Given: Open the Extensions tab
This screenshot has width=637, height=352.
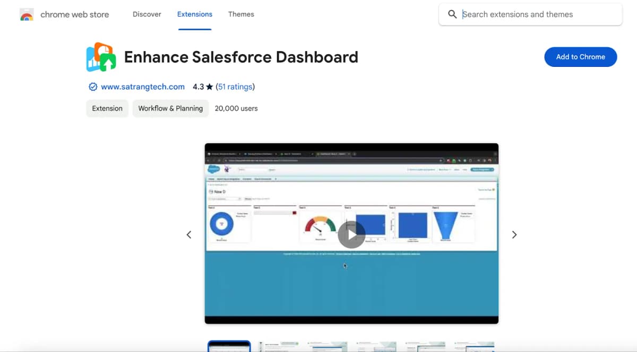Looking at the screenshot, I should 195,14.
